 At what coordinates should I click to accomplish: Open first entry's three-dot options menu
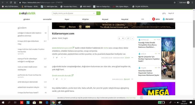(132, 58)
